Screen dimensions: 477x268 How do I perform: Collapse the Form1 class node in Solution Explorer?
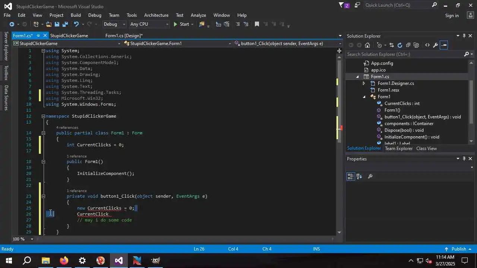coord(364,97)
